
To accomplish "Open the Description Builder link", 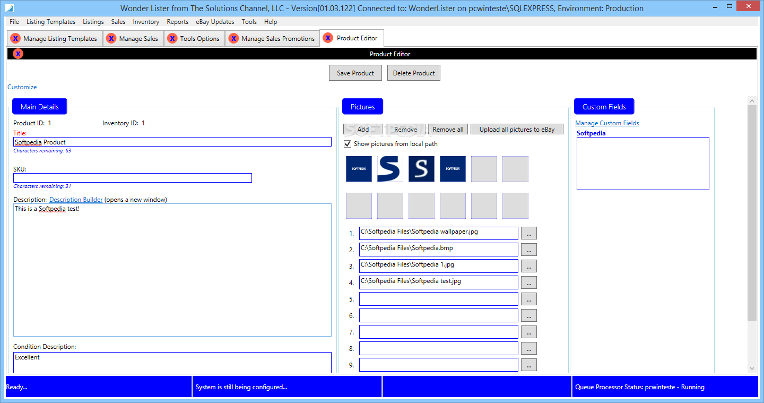I will coord(76,200).
